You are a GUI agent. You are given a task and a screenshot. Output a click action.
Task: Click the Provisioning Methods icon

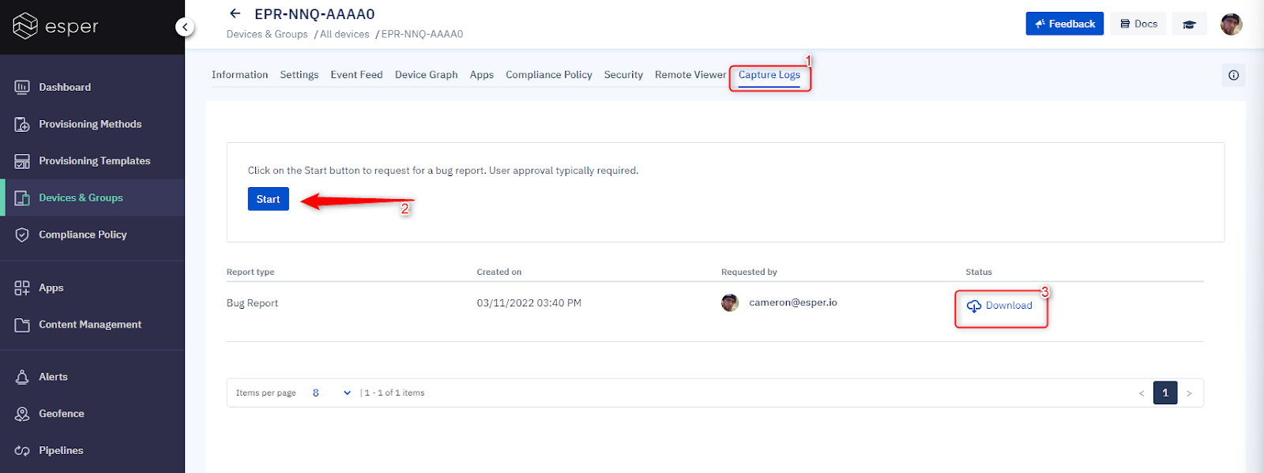[x=22, y=124]
